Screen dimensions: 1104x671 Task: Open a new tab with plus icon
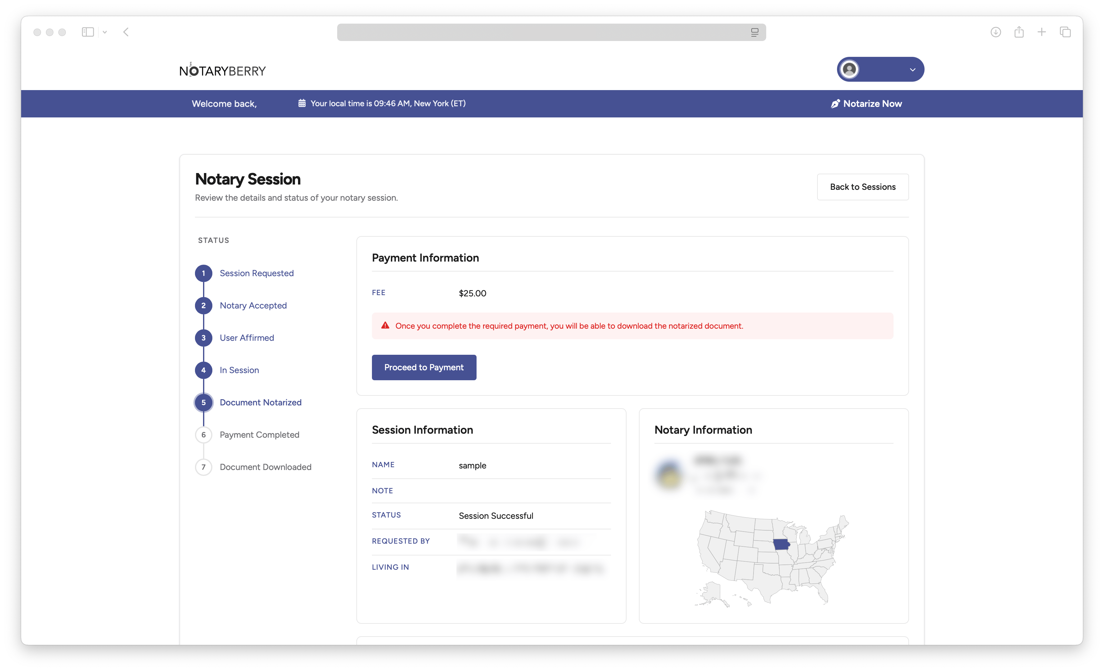pyautogui.click(x=1042, y=32)
